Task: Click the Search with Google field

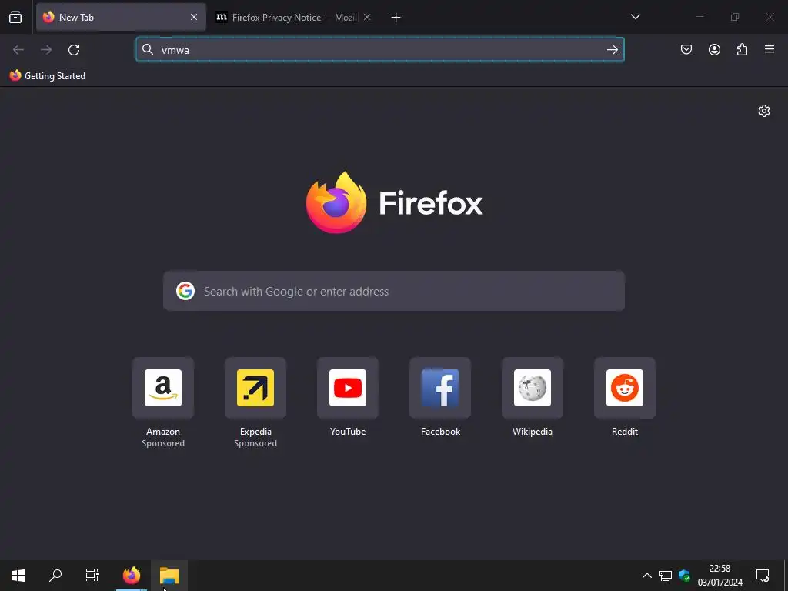Action: (394, 291)
